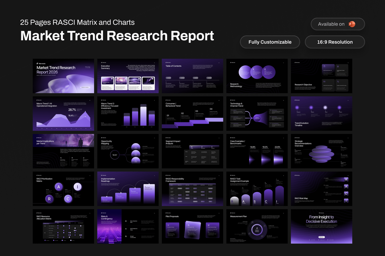Select the Research Methodology slide thumbnail
The width and height of the screenshot is (385, 256).
[x=257, y=76]
